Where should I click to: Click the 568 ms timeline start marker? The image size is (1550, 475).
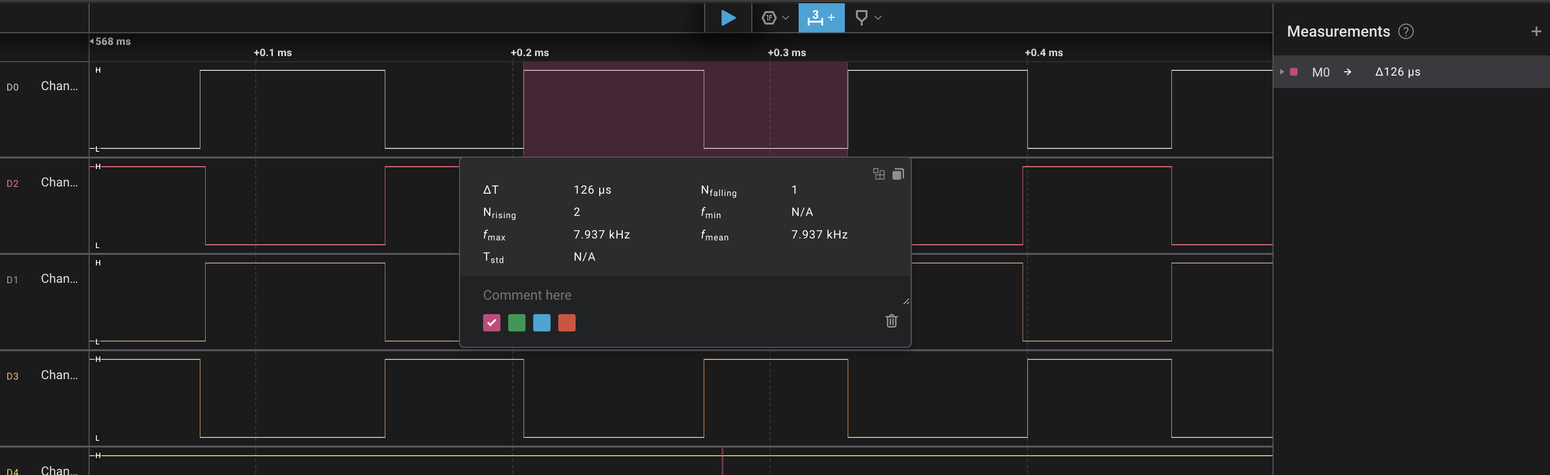[111, 41]
